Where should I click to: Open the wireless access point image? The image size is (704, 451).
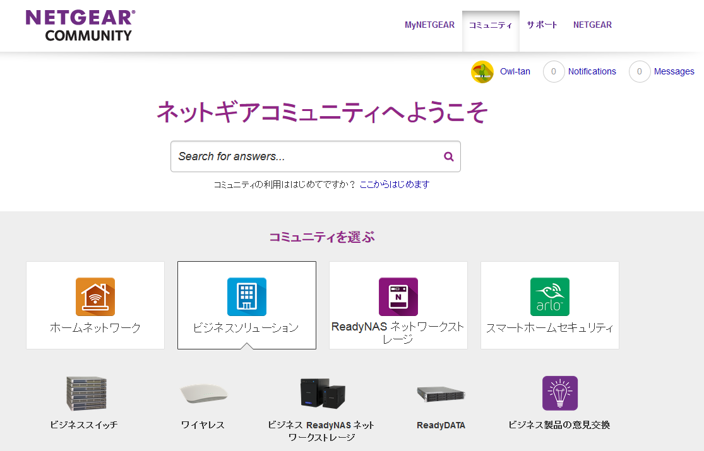point(203,394)
